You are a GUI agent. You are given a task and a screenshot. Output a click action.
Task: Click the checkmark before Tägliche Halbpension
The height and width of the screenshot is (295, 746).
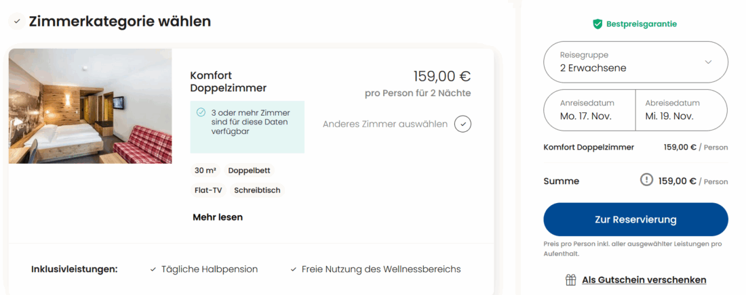pos(153,269)
